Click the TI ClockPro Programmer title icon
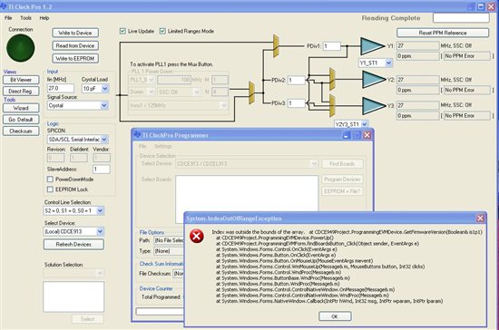Viewport: 499px width, 330px height. (137, 134)
